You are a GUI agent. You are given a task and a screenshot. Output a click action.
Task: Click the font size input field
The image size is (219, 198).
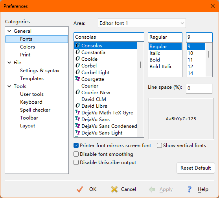click(199, 37)
